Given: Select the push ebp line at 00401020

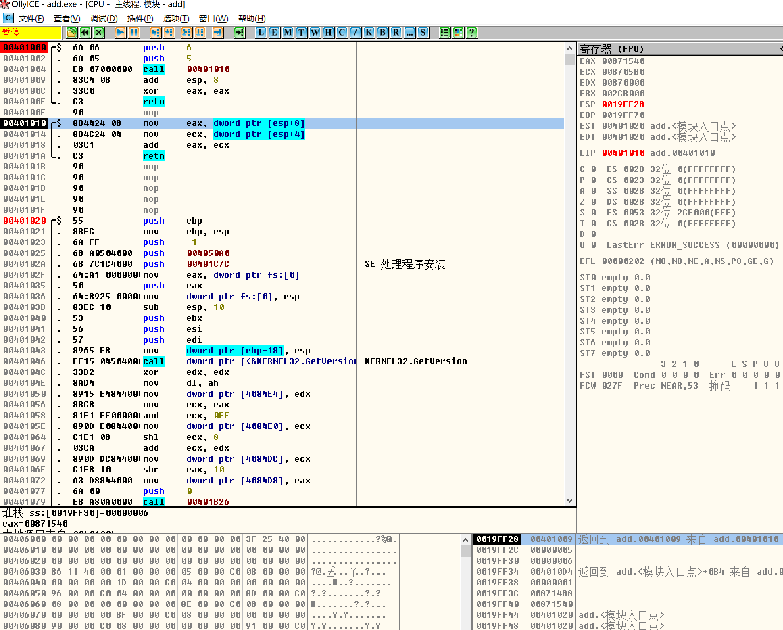Looking at the screenshot, I should [282, 220].
